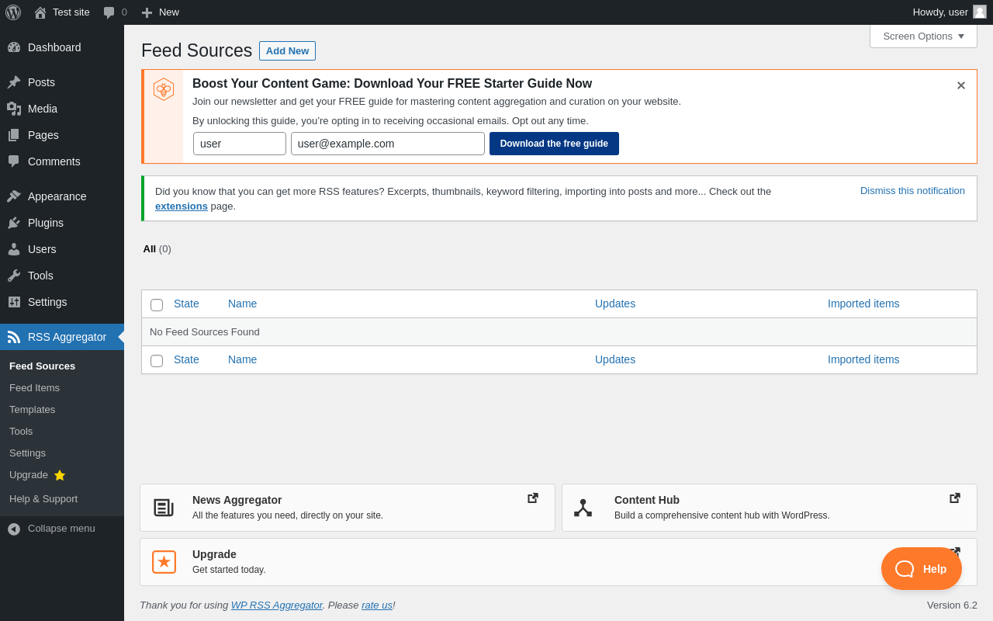Dismiss this notification link
Screen dimensions: 993x621
coord(912,190)
